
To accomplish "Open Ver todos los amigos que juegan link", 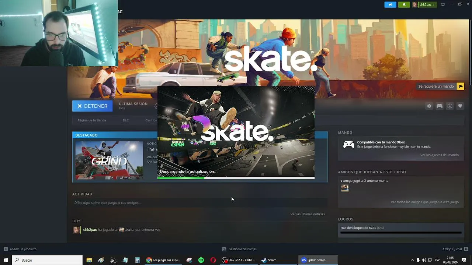I will click(424, 202).
